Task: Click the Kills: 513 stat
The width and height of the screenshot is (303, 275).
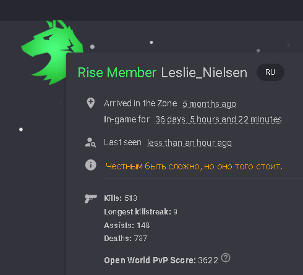Action: click(x=121, y=198)
